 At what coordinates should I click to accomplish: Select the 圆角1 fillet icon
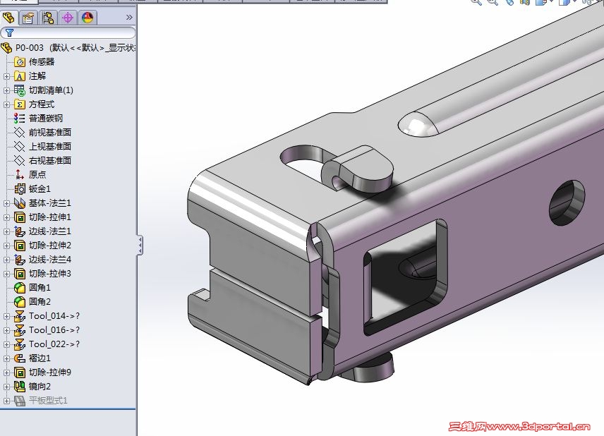click(20, 288)
